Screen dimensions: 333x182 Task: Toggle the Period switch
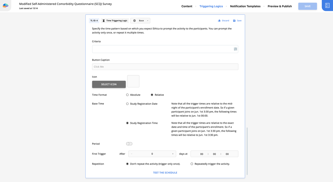coord(129,144)
